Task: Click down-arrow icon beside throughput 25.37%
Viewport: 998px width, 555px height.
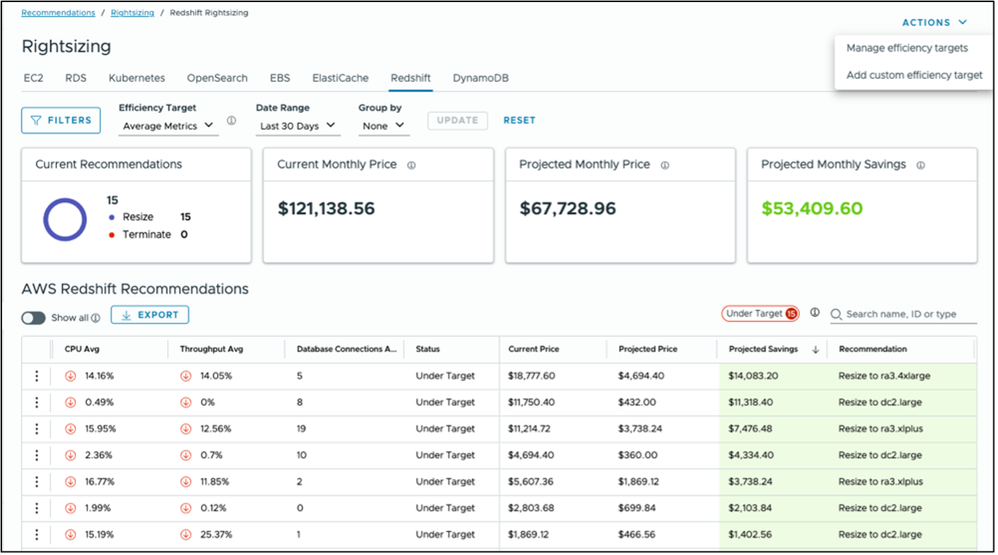Action: 186,535
